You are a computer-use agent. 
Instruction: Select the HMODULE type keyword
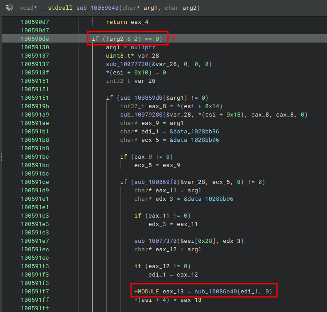(x=147, y=291)
